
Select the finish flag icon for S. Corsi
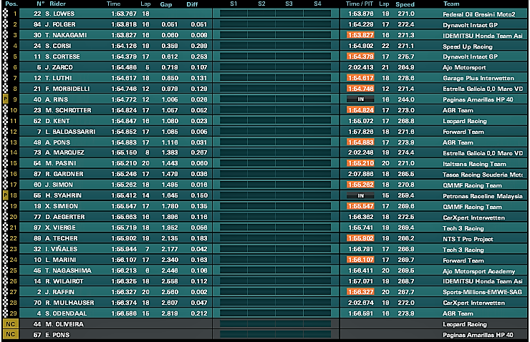tap(6, 46)
